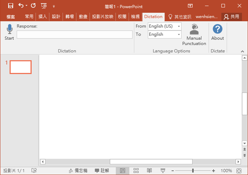This screenshot has width=248, height=175.
Task: Toggle the 備忘稿 notes pane
Action: (78, 171)
